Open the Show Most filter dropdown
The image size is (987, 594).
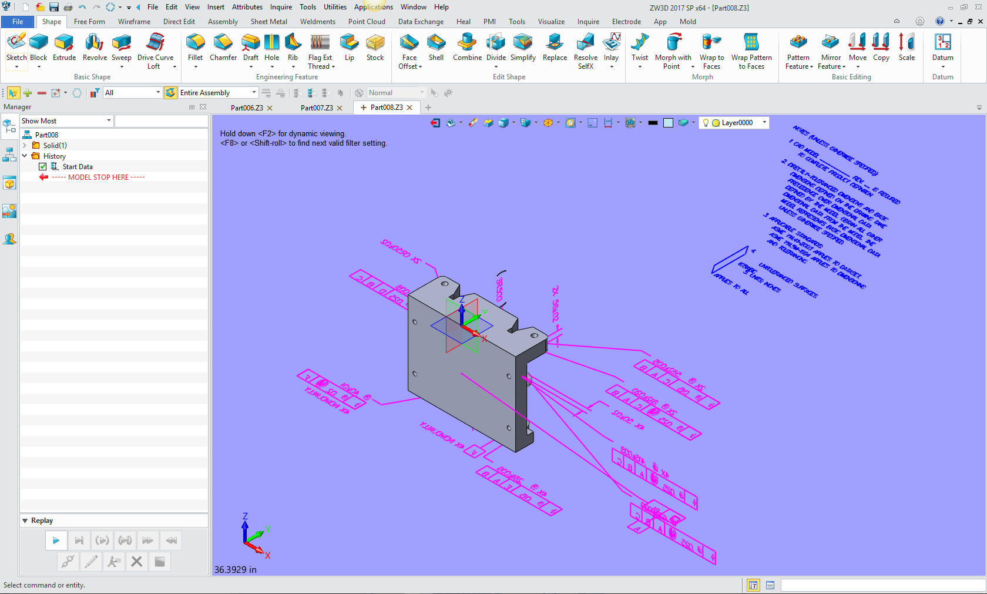coord(109,121)
